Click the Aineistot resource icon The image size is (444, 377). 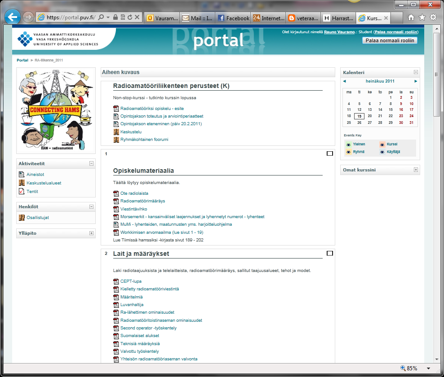pyautogui.click(x=22, y=175)
